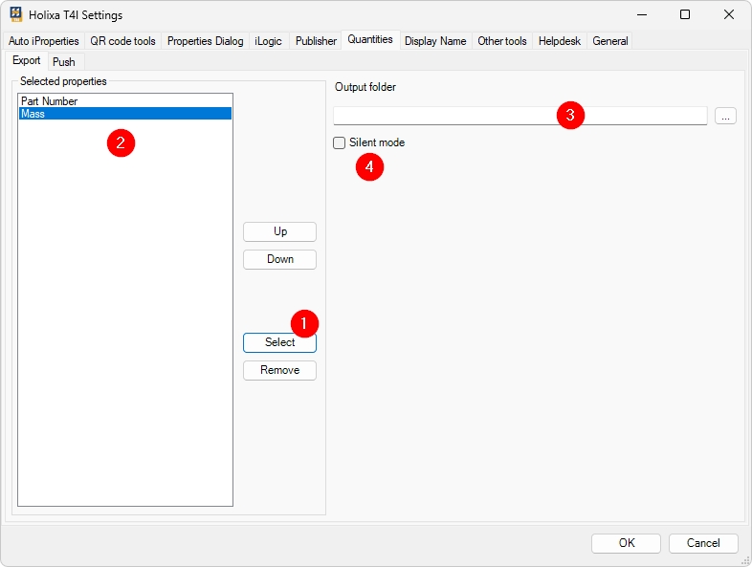Move the selected property with the Up button

tap(279, 231)
